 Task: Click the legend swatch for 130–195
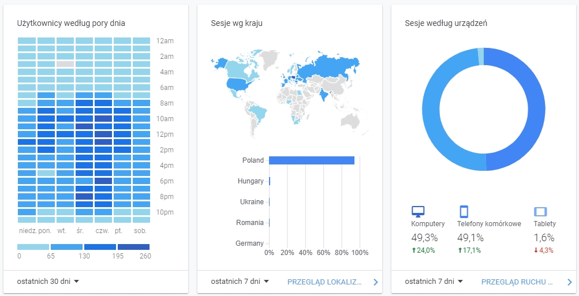(100, 247)
